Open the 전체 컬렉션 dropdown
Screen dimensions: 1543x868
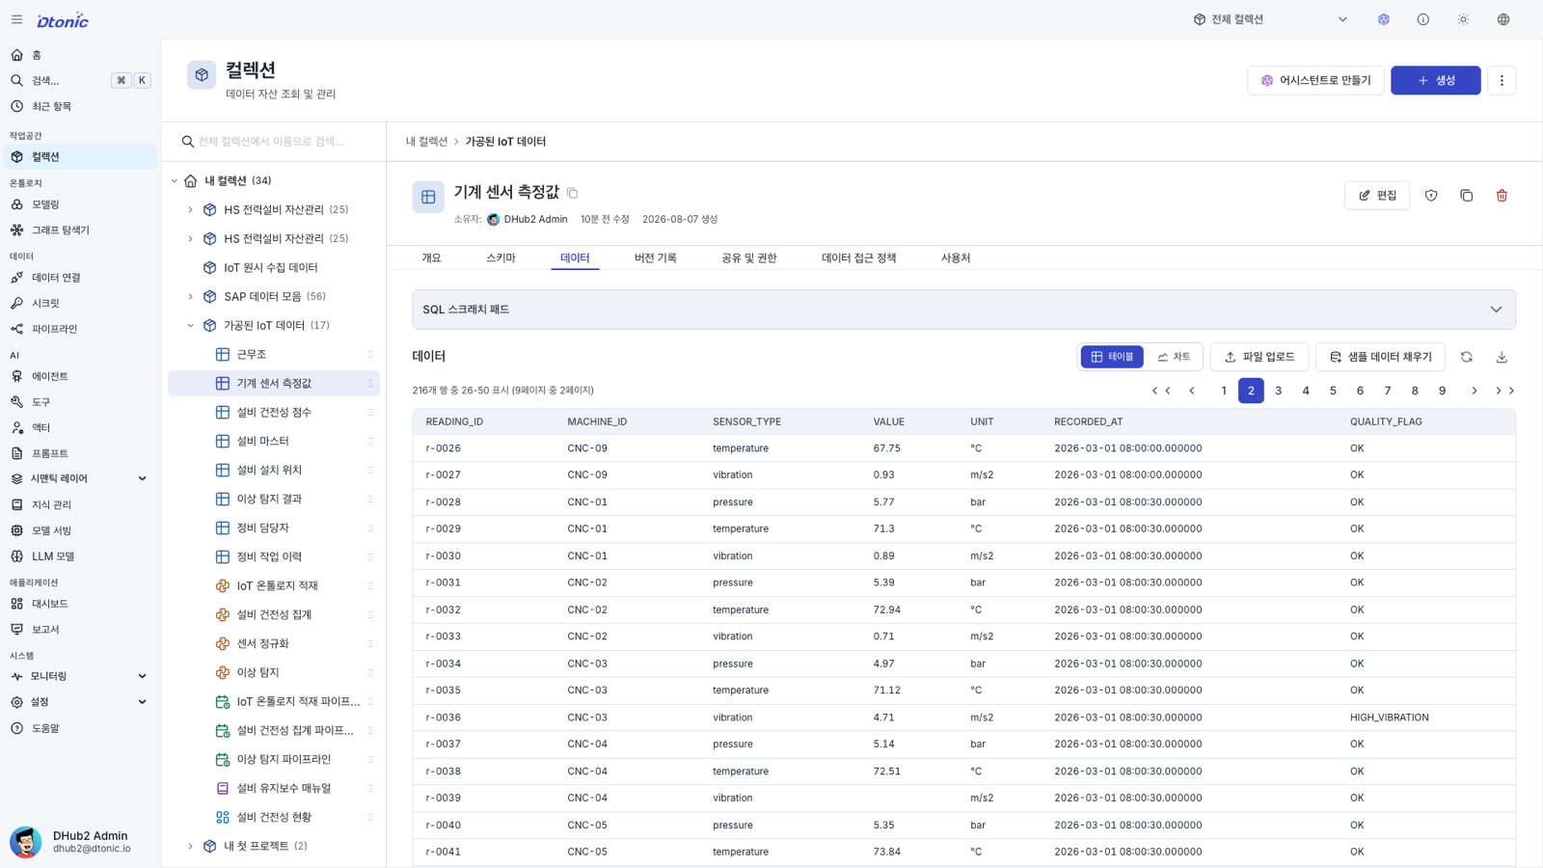1270,19
